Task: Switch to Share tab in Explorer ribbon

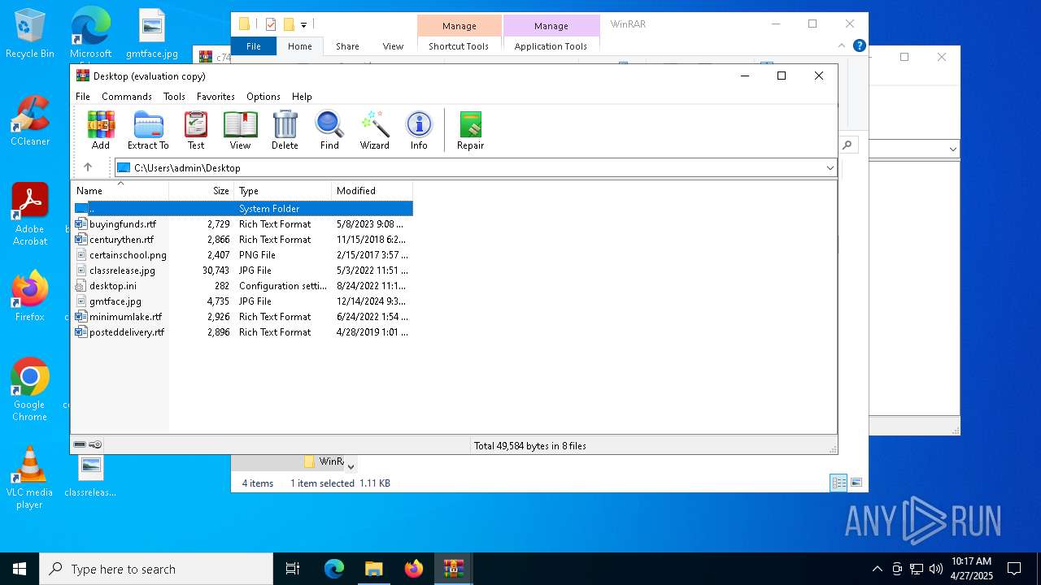Action: tap(347, 46)
